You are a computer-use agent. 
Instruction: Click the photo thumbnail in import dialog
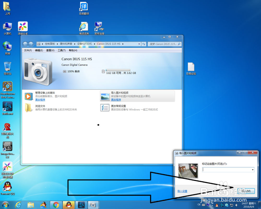tap(188, 171)
